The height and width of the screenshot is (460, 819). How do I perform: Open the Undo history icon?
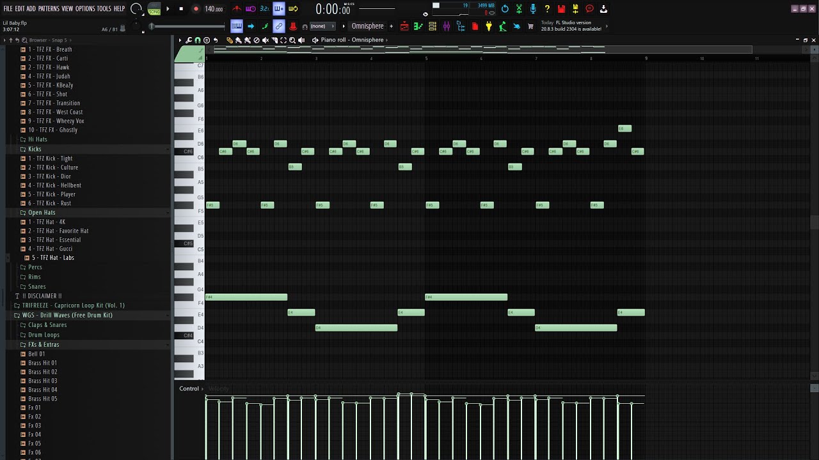(505, 9)
